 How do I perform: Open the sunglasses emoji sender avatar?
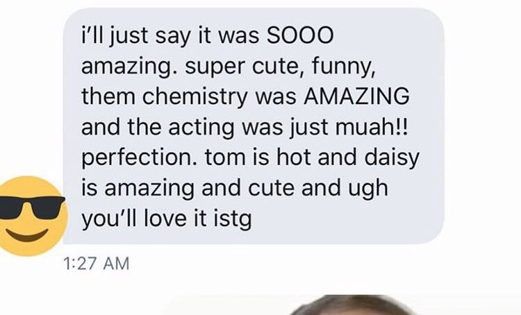coord(31,216)
